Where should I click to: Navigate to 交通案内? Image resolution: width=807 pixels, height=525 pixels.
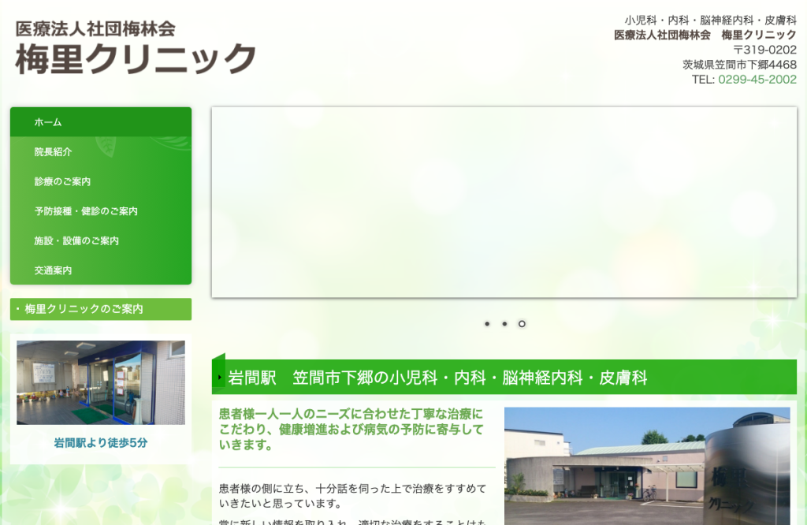coord(101,270)
